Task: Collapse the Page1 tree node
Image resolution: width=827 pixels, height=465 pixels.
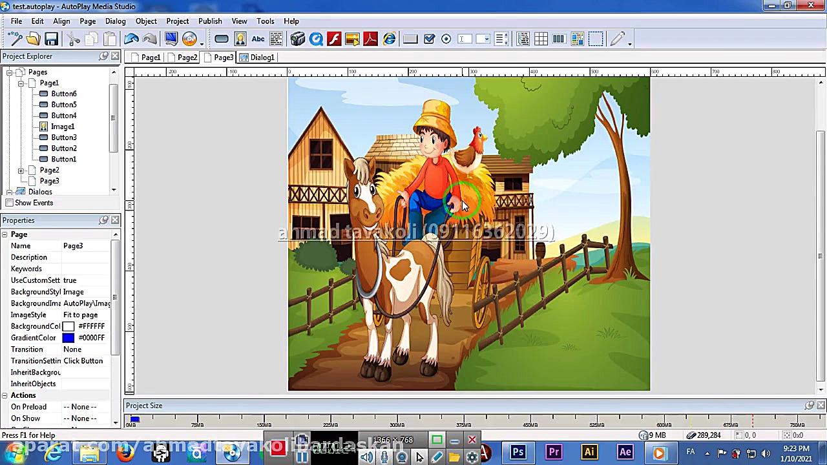Action: [21, 83]
